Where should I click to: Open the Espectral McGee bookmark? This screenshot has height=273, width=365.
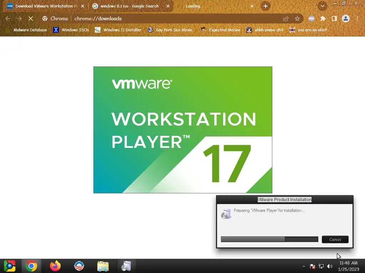(x=220, y=30)
